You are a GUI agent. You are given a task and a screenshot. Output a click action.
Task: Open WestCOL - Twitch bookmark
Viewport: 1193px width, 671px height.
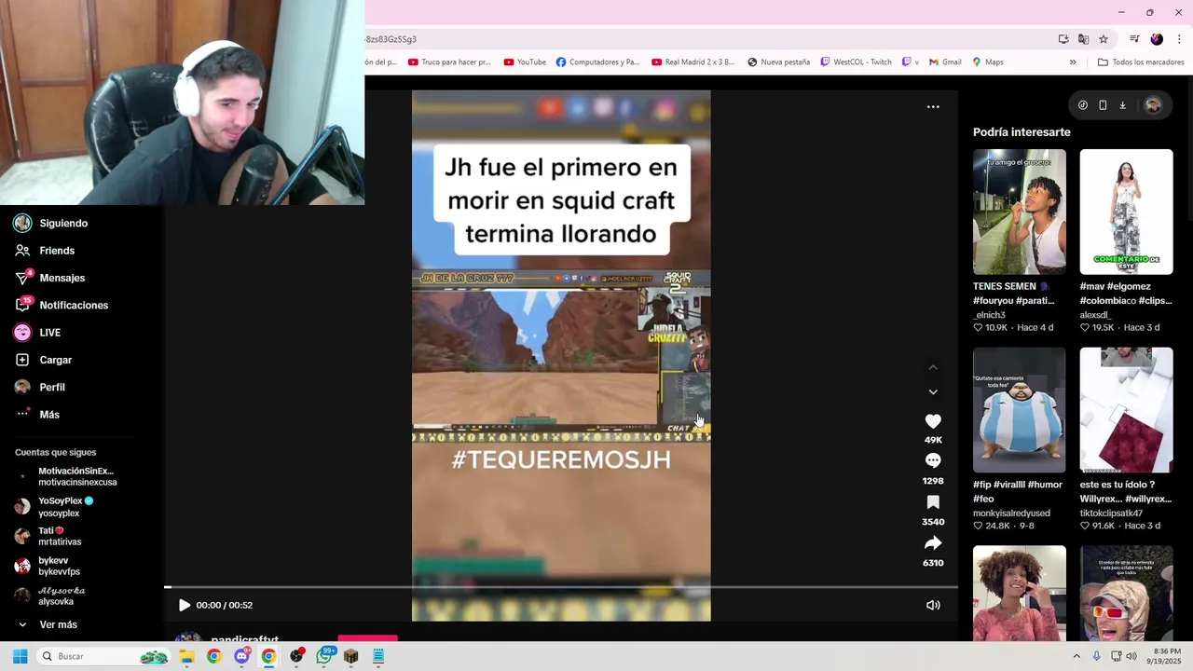[856, 62]
